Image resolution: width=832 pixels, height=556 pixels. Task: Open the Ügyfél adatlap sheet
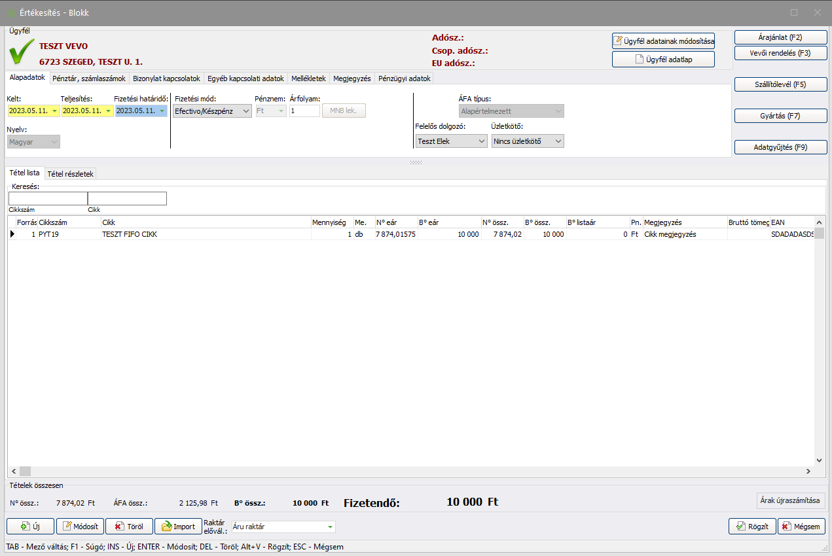pos(663,60)
